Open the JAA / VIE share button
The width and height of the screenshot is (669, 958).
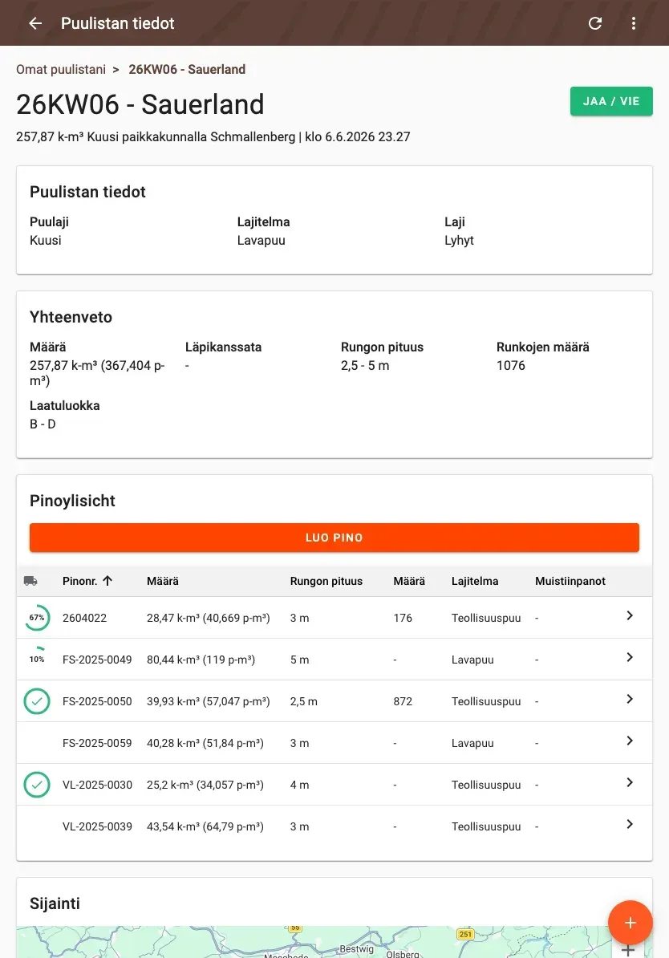[x=611, y=101]
